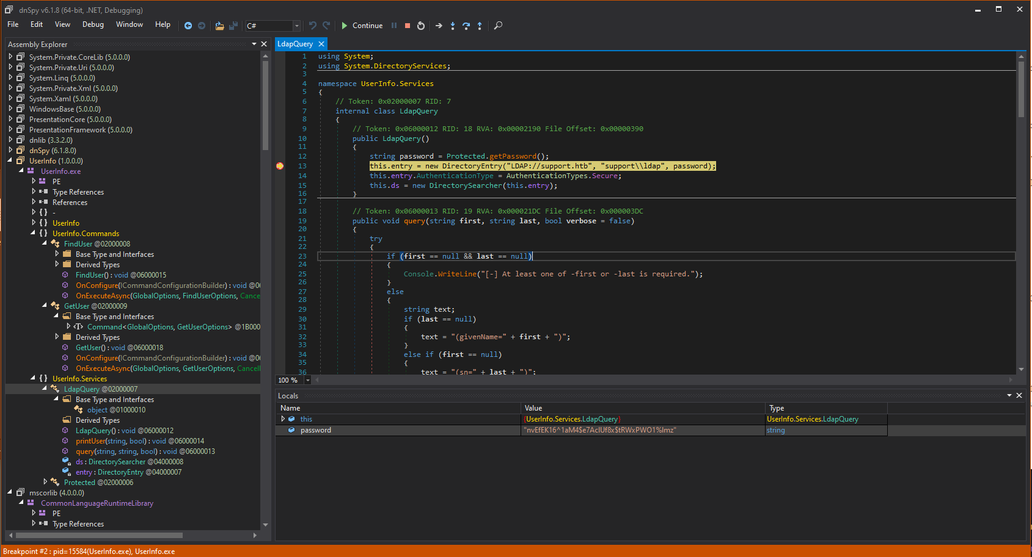This screenshot has height=557, width=1032.
Task: Expand the dnlib (3.3.2.0) node
Action: tap(10, 140)
